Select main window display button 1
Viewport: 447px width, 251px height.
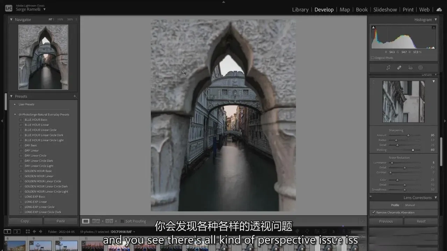pyautogui.click(x=7, y=231)
